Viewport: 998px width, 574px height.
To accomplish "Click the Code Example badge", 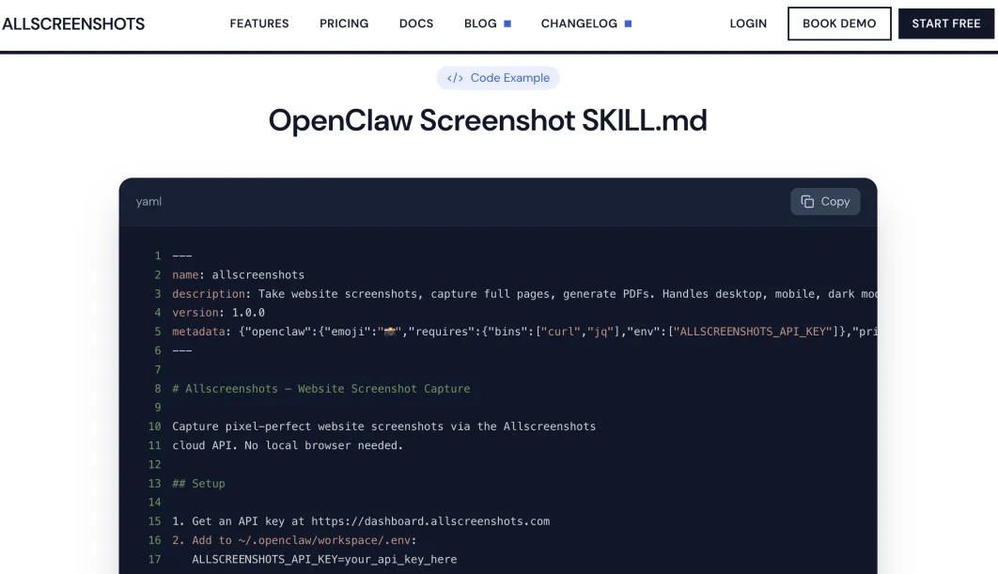I will (498, 78).
